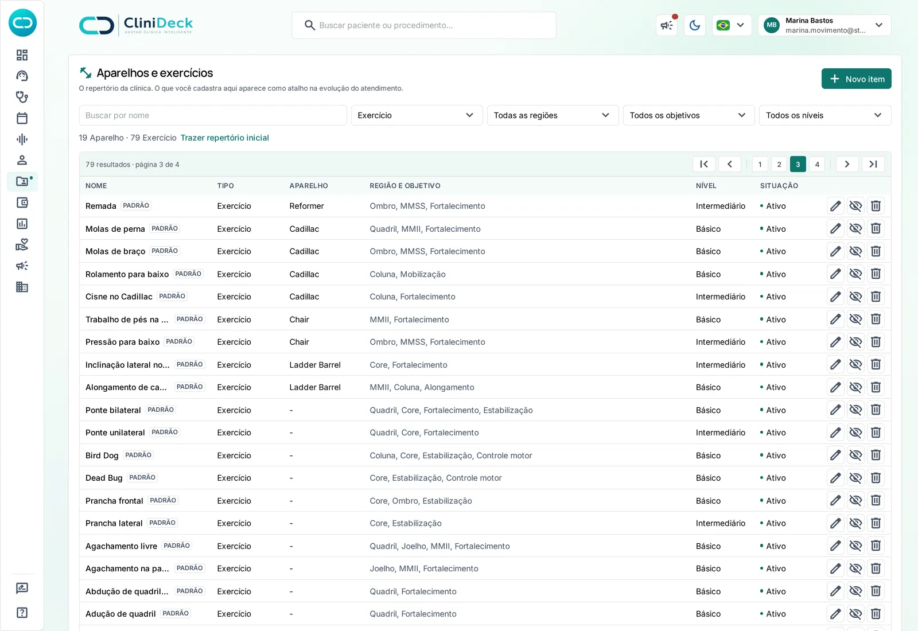Switch to page 1 of results
918x631 pixels.
760,164
